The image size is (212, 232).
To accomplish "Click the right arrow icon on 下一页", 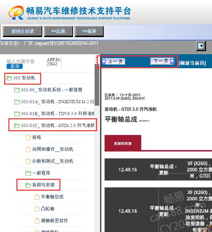I will (172, 61).
